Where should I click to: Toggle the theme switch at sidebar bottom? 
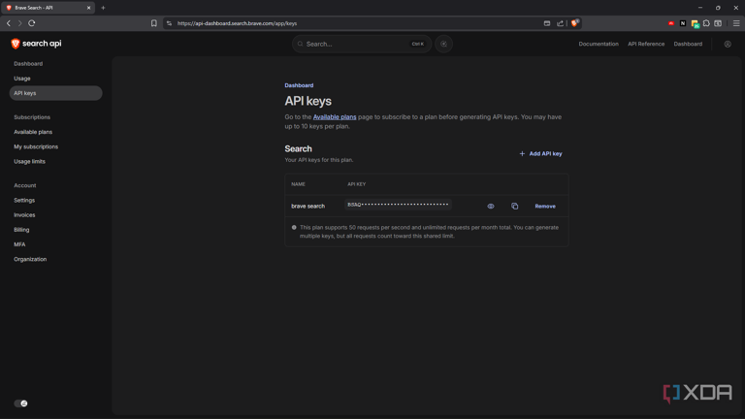pos(20,403)
